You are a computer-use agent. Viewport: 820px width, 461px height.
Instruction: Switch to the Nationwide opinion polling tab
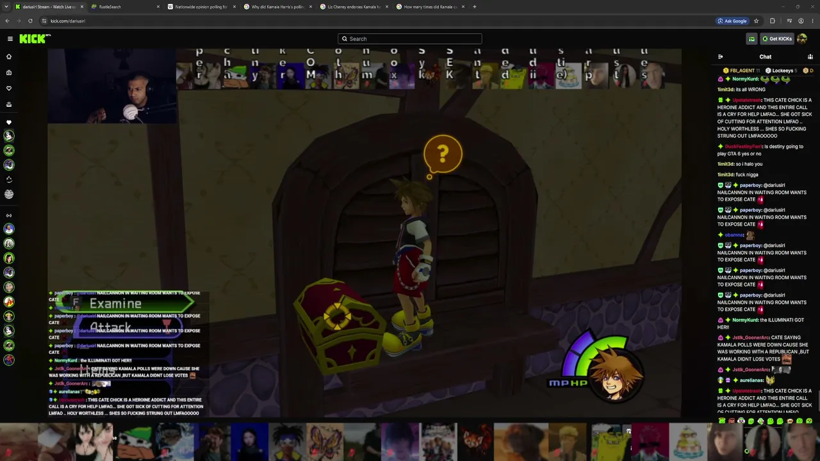(201, 7)
